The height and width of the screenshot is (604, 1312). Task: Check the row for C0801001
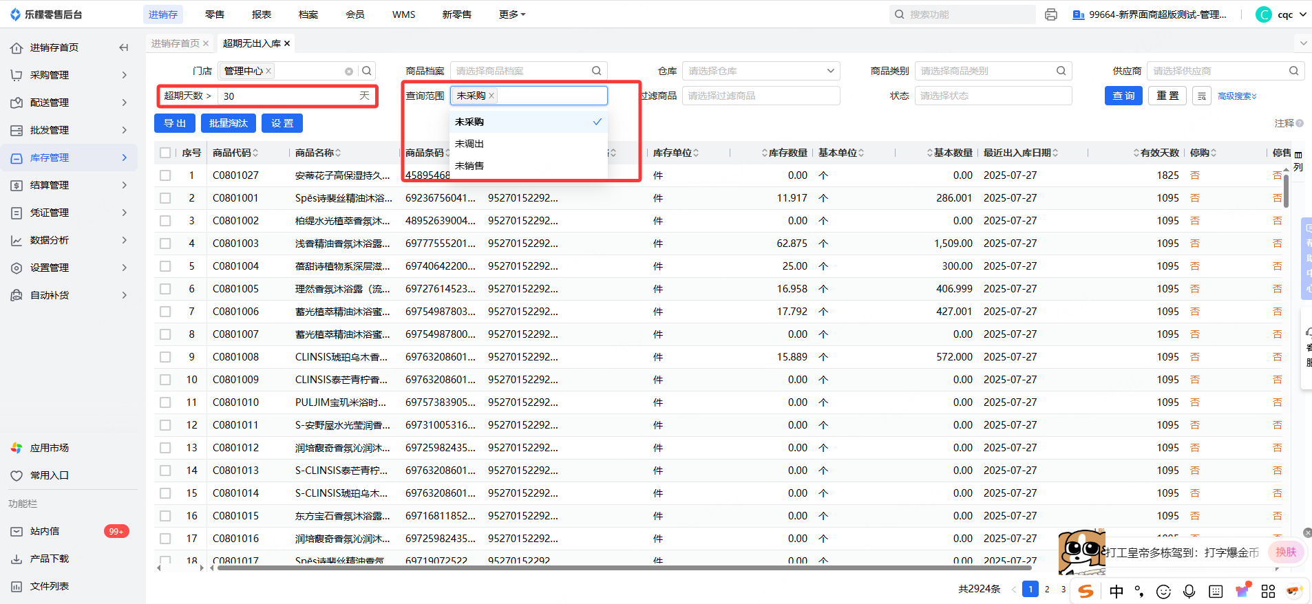[x=165, y=198]
